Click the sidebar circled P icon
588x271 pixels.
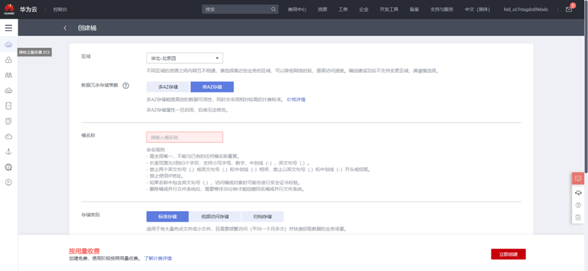tap(8, 182)
